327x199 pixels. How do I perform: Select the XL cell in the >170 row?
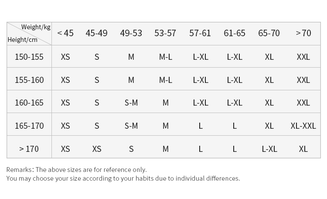(303, 149)
